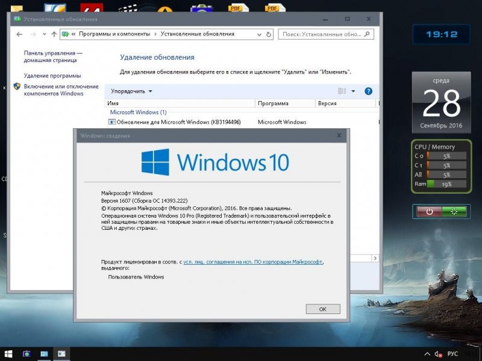Switch to Windows: сведения taskbar window
Screen dimensions: 482x361
(61, 354)
